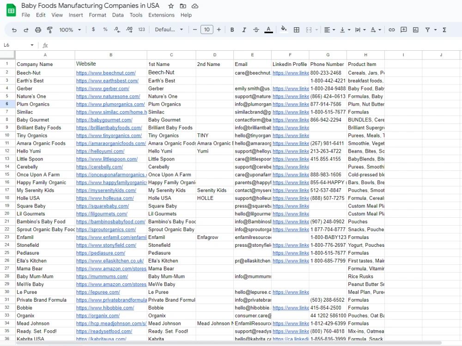Open the Extensions menu
462x346 pixels.
coord(161,15)
